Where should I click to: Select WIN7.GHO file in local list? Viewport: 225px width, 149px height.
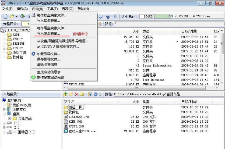[75, 122]
